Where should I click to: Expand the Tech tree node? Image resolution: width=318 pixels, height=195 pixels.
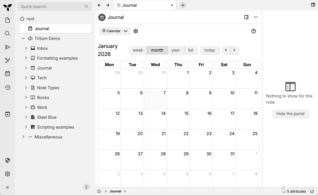tap(26, 78)
